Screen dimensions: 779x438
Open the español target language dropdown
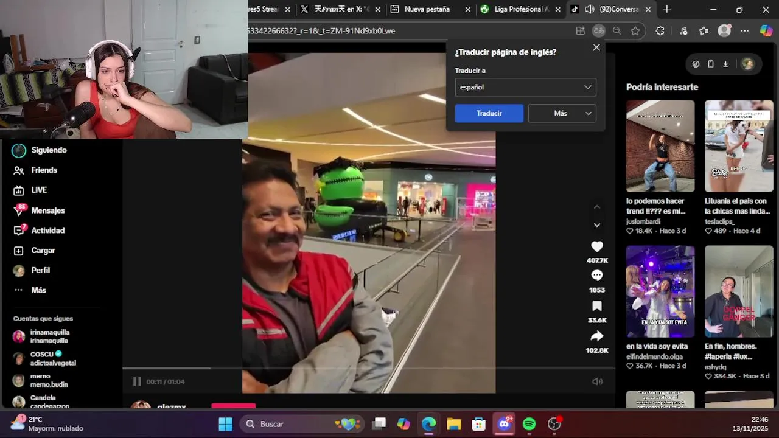526,87
